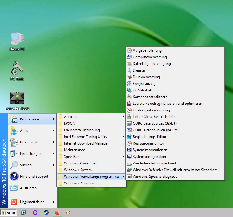Screen dimensions: 233x217
Task: Click the Komponentendienste icon
Action: (129, 97)
